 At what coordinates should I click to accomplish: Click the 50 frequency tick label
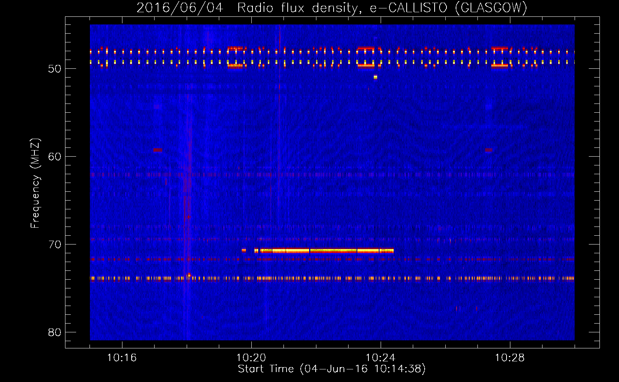tap(55, 69)
